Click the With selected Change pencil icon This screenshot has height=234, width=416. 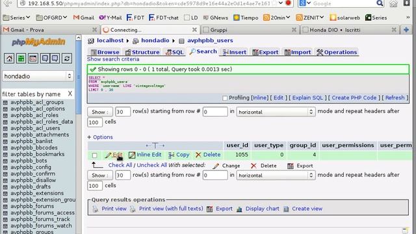pyautogui.click(x=216, y=166)
